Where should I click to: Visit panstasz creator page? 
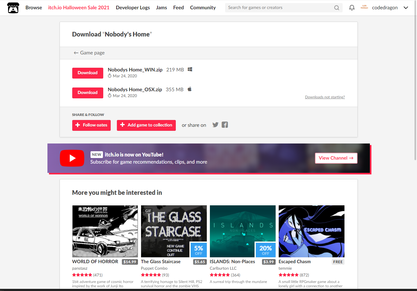click(80, 268)
